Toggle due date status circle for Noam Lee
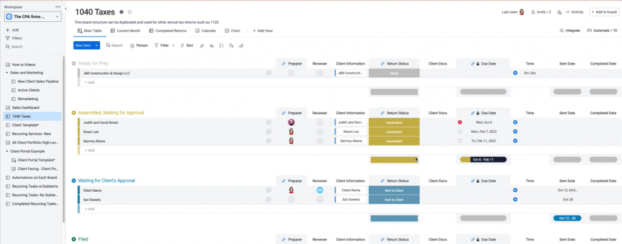Image resolution: width=622 pixels, height=244 pixels. pos(460,132)
